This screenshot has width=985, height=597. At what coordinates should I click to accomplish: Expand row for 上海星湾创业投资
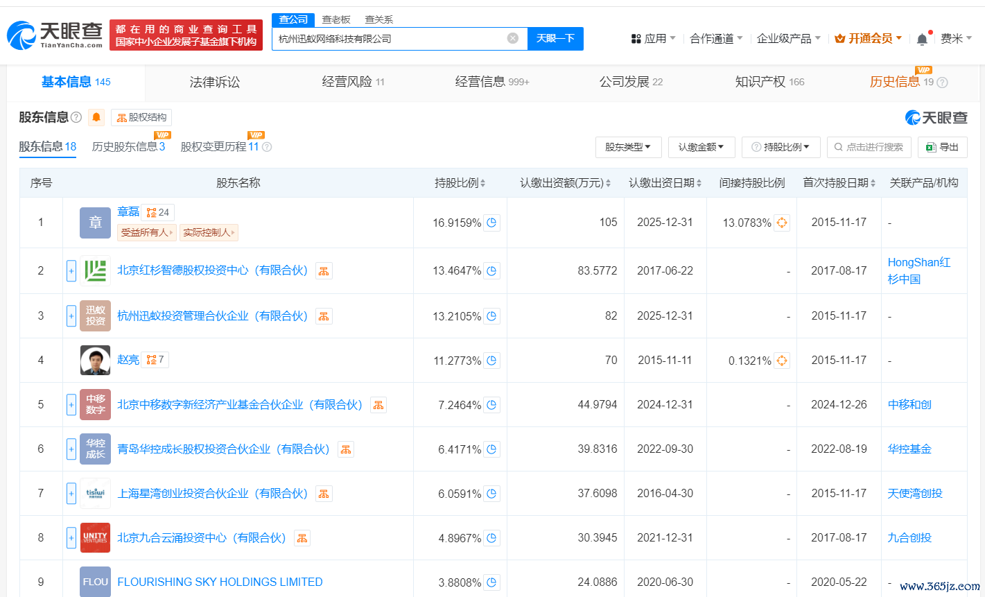click(71, 494)
